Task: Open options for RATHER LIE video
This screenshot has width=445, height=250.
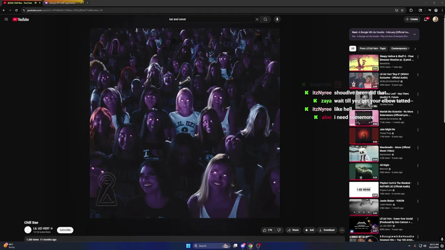Action: pyautogui.click(x=418, y=184)
